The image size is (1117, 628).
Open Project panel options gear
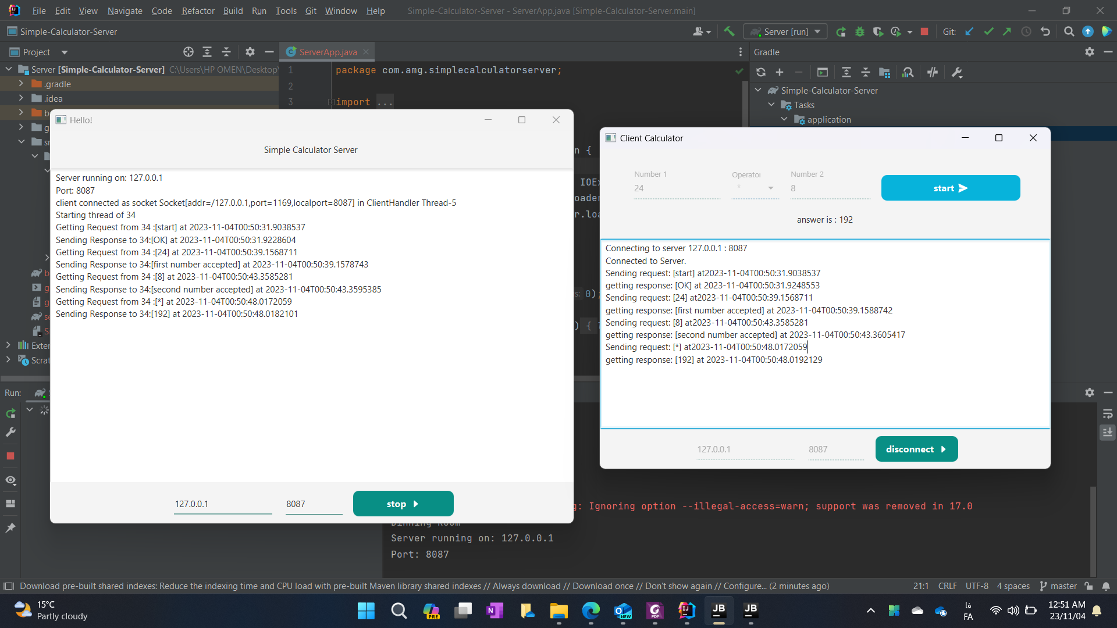tap(250, 52)
